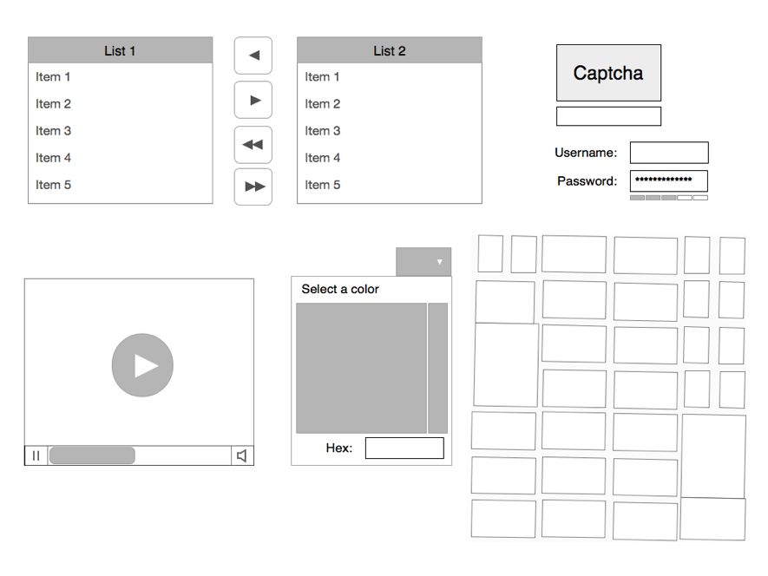Click the vertical hue strip in color picker

point(438,368)
